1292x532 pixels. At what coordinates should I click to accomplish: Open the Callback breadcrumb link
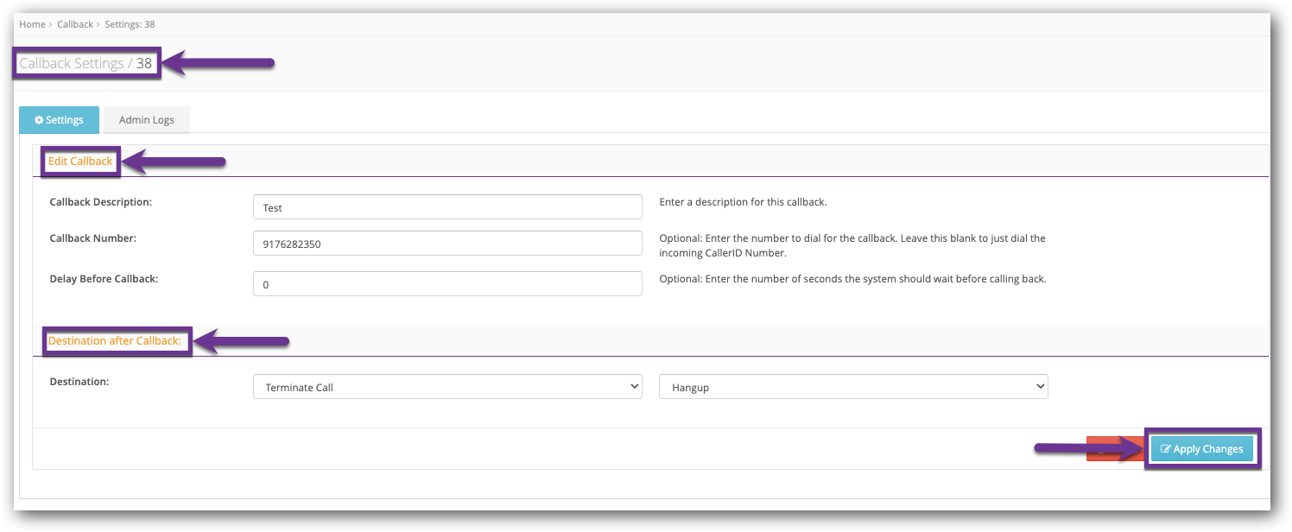tap(74, 24)
